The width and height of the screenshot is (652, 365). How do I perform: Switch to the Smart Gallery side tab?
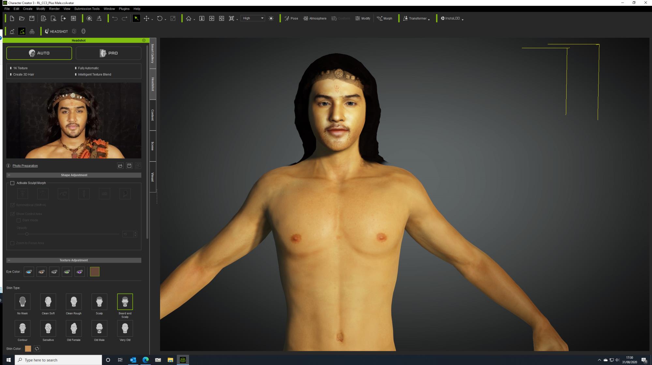(x=153, y=53)
